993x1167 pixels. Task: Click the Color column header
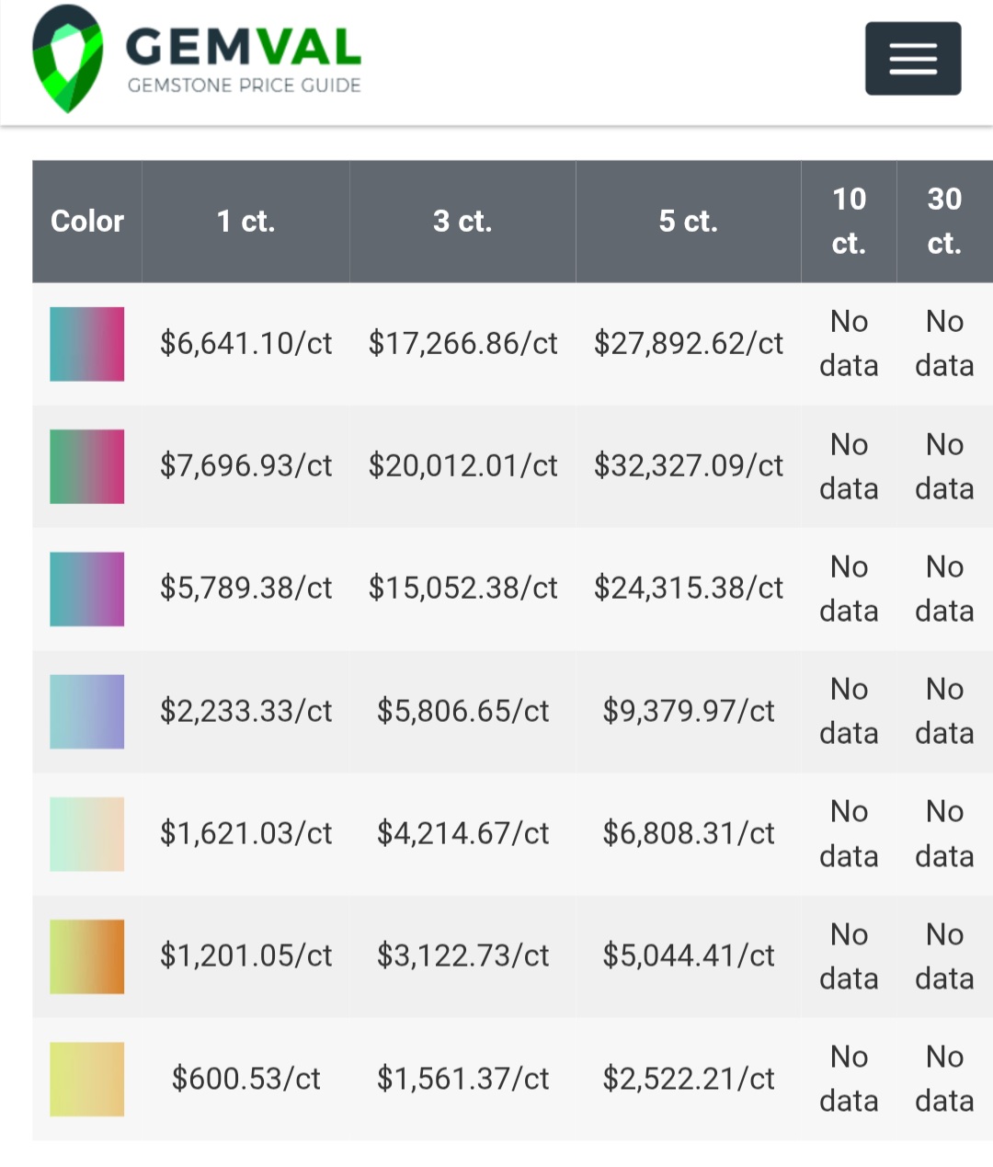(87, 222)
